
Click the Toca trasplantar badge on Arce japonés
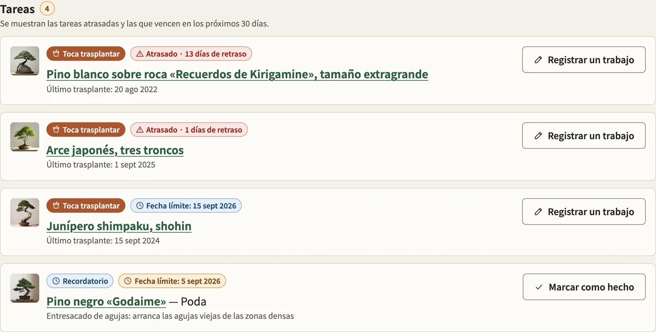[86, 130]
